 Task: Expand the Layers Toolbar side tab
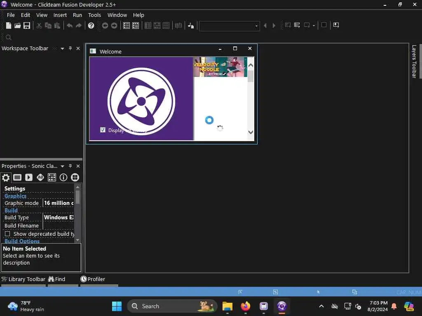tap(414, 62)
